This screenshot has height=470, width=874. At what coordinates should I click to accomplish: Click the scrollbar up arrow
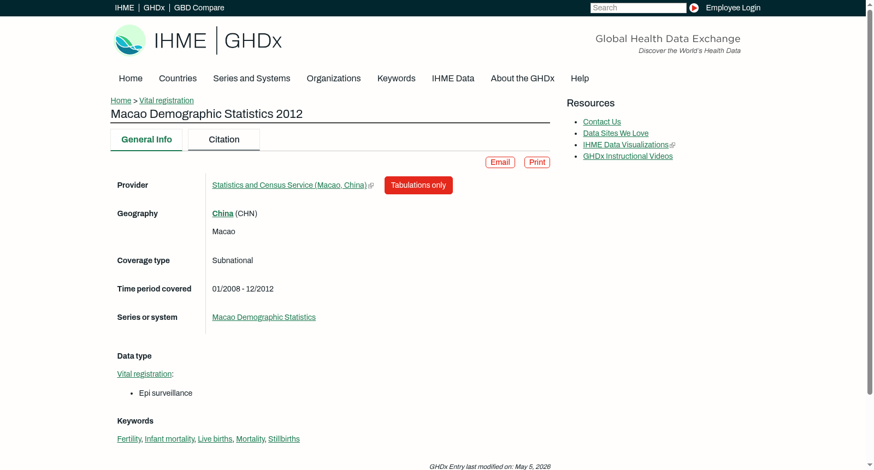pyautogui.click(x=870, y=4)
